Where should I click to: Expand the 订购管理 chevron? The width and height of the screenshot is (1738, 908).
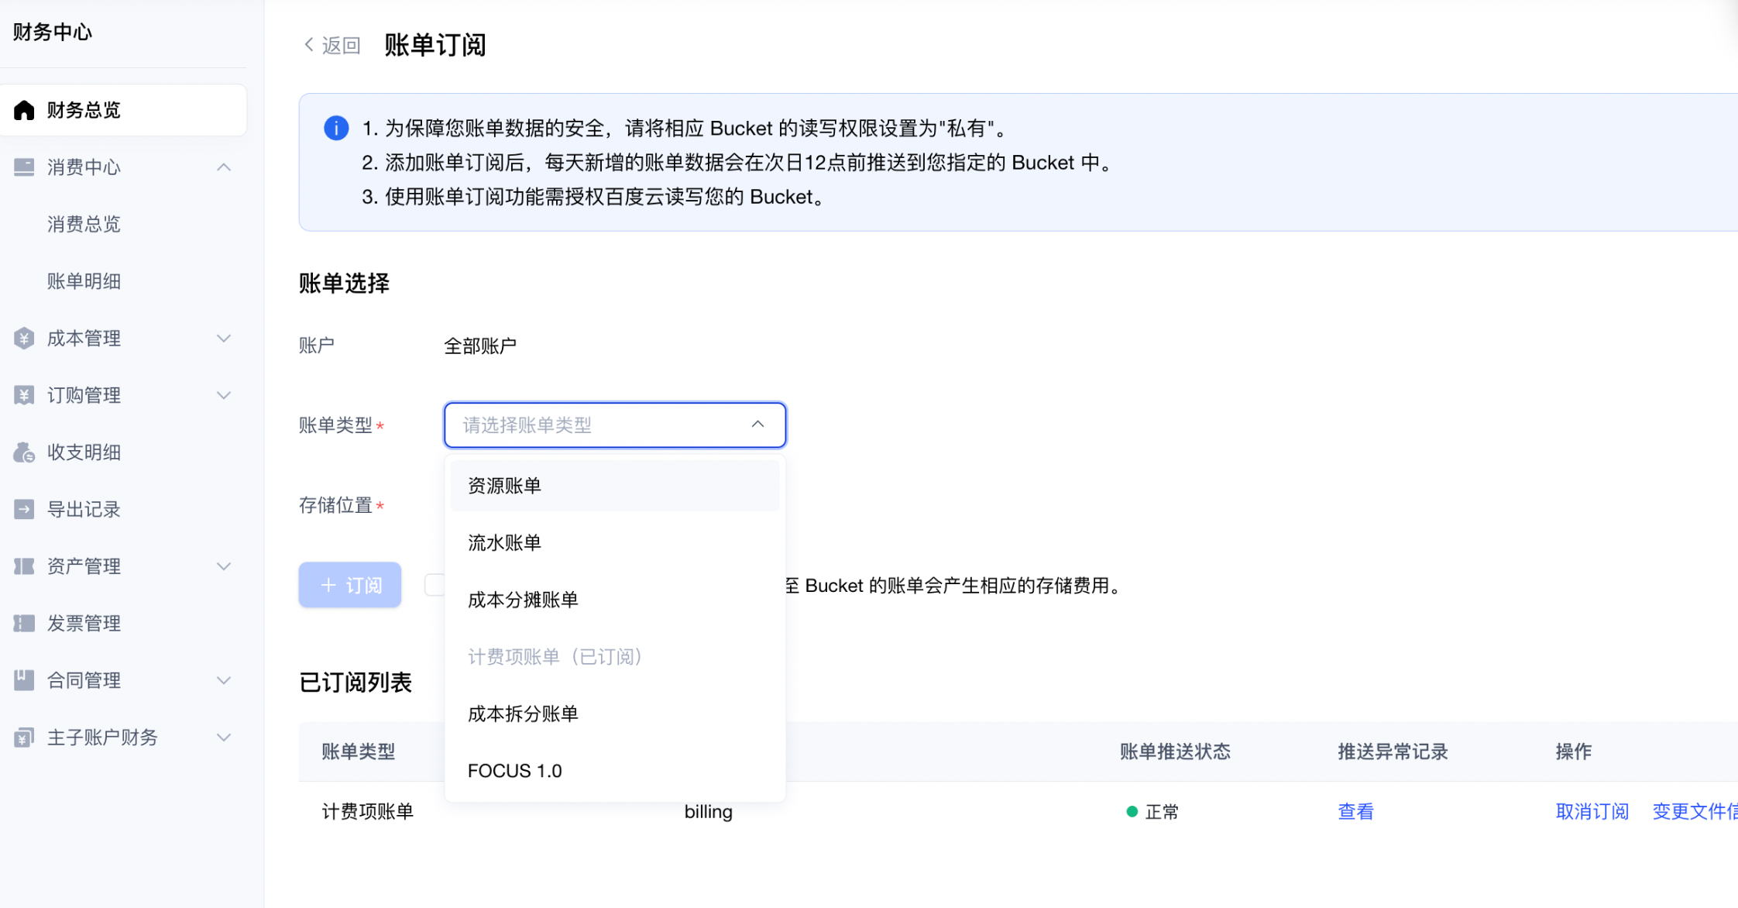224,395
